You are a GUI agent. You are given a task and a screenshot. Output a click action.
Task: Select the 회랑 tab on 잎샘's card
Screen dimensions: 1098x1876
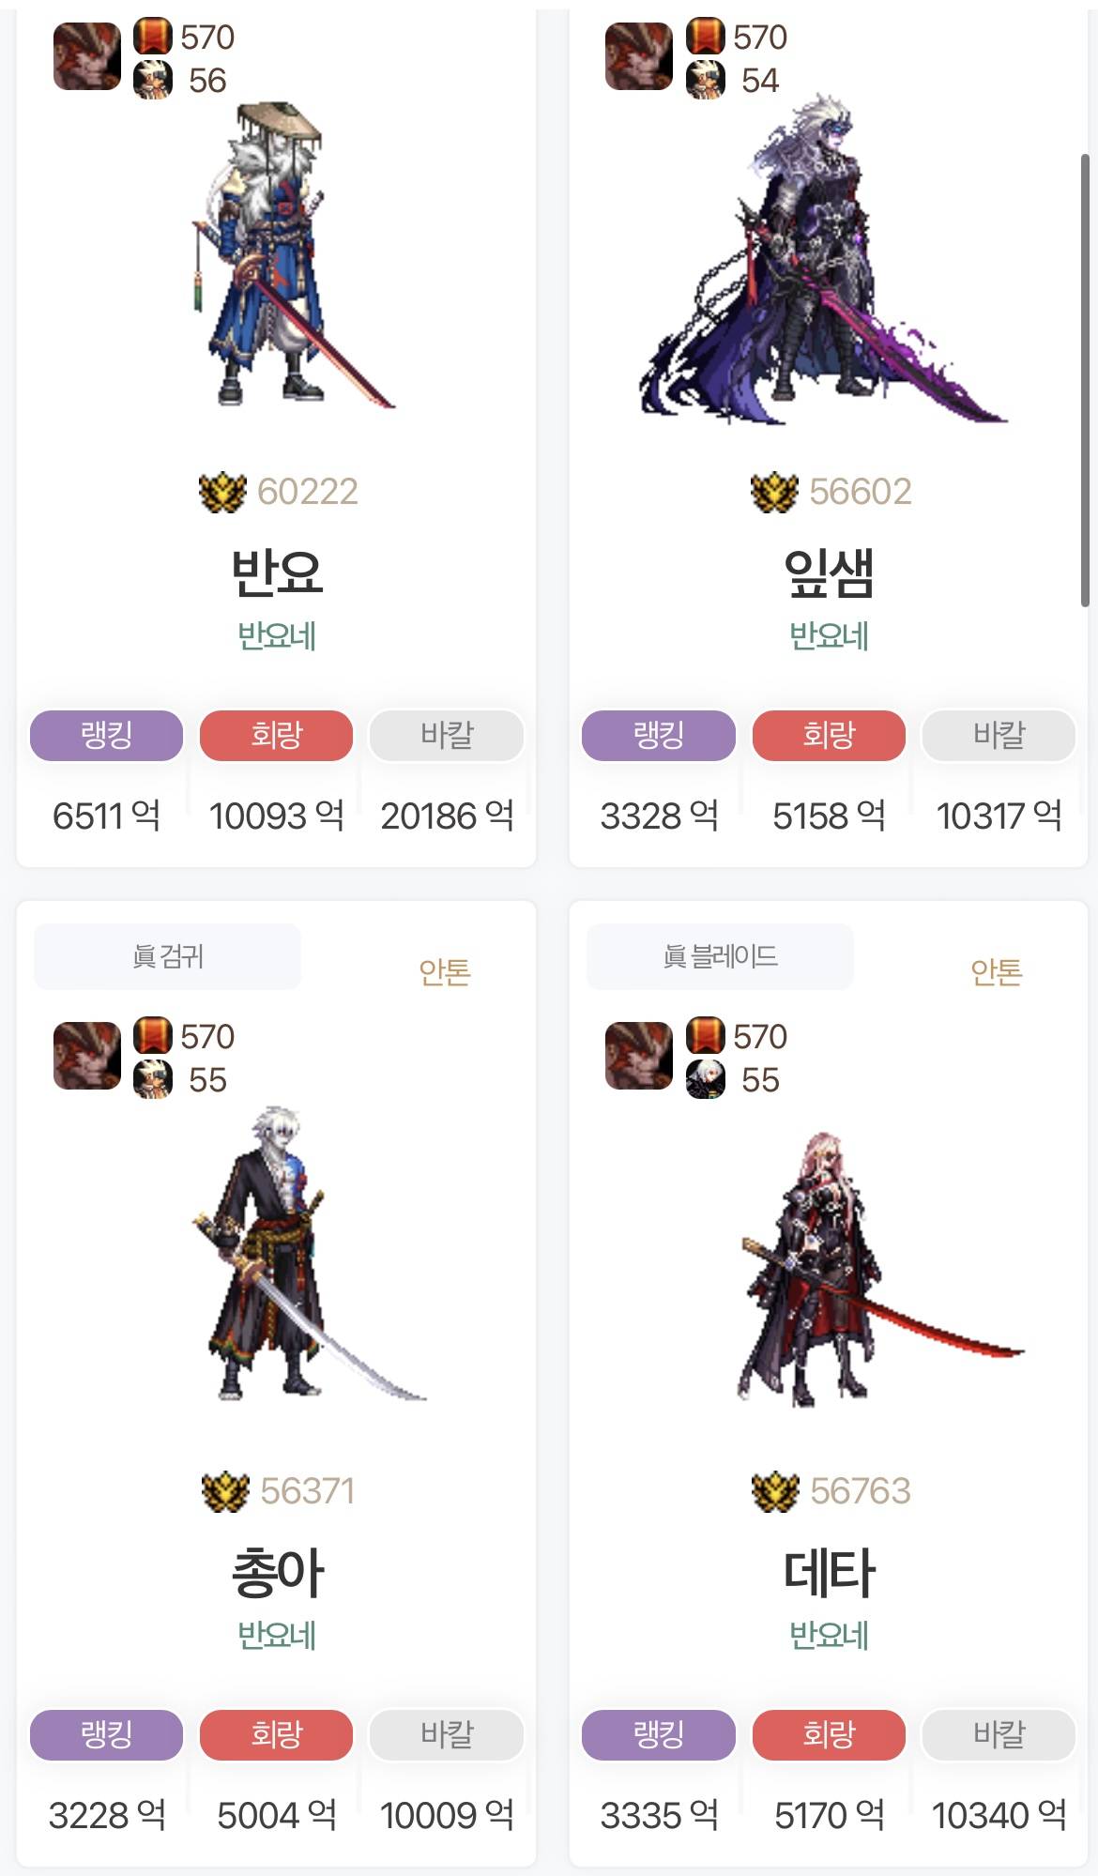tap(829, 735)
